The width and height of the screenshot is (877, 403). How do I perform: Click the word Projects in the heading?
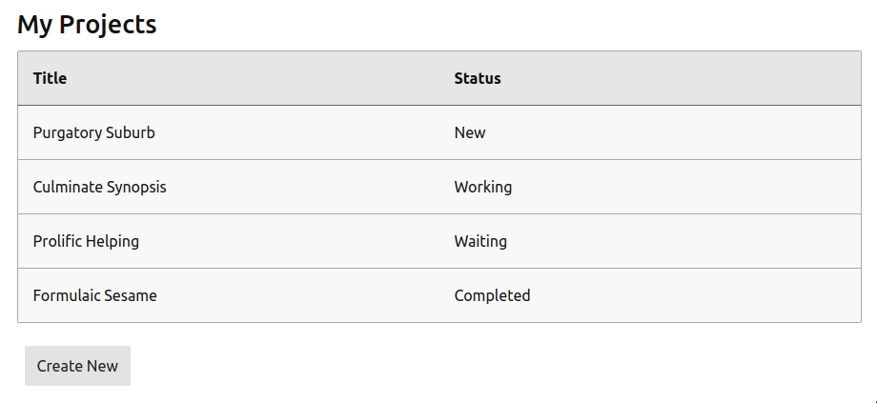coord(108,26)
